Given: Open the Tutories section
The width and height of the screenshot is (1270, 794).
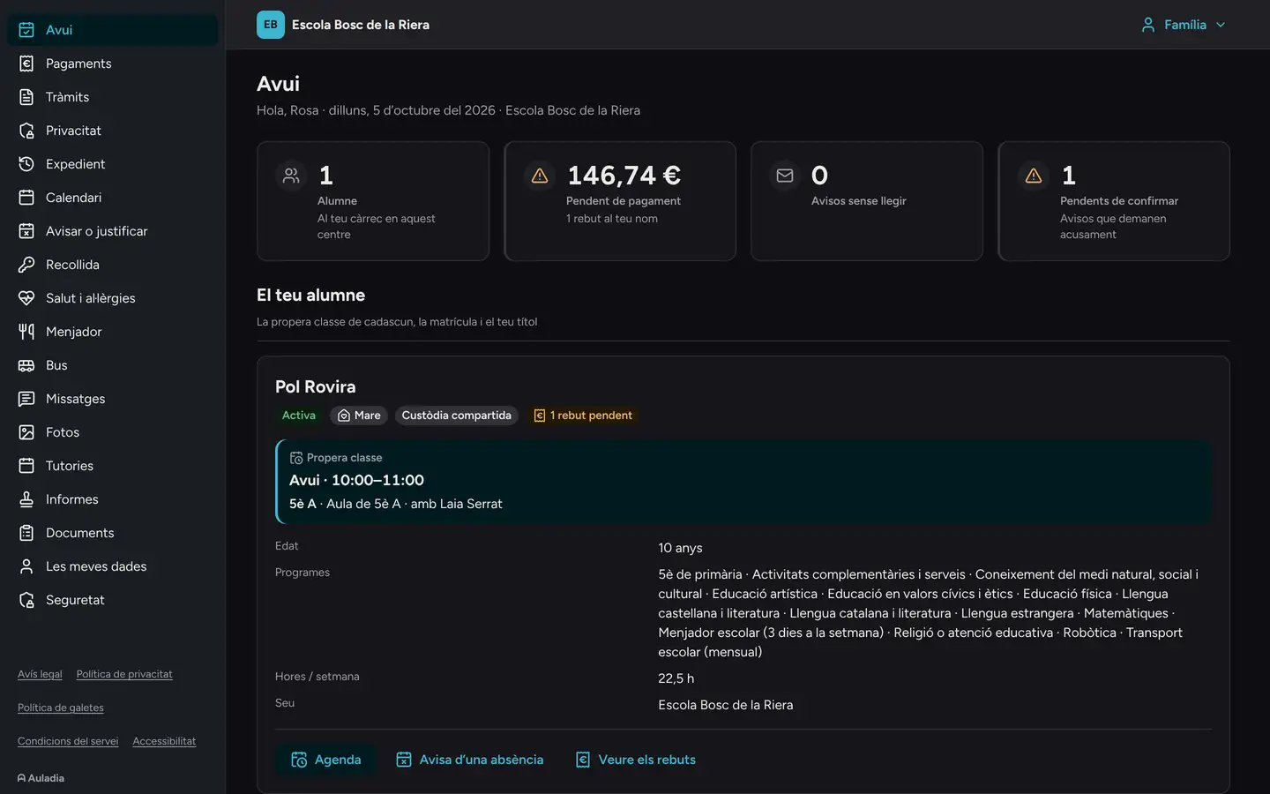Looking at the screenshot, I should (x=113, y=466).
